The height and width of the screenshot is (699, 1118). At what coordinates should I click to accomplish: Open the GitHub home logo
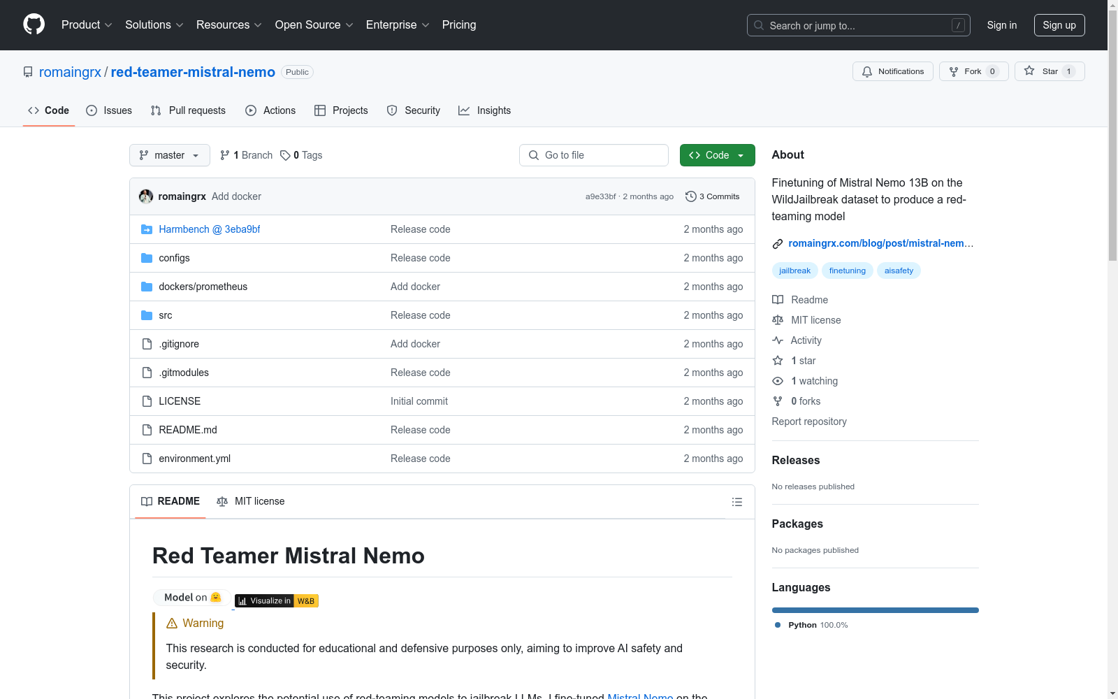(x=34, y=24)
